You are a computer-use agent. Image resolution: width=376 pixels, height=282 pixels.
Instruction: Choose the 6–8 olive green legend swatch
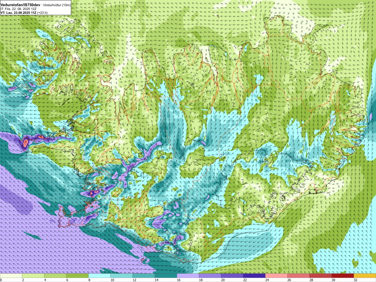click(78, 276)
